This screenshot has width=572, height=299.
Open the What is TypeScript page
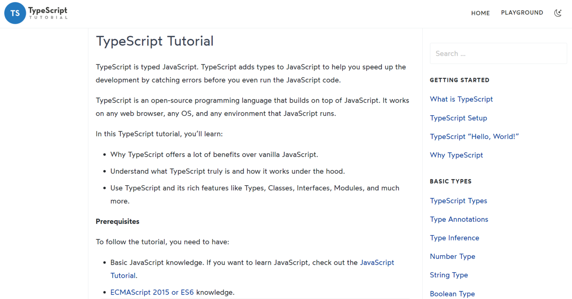click(461, 99)
